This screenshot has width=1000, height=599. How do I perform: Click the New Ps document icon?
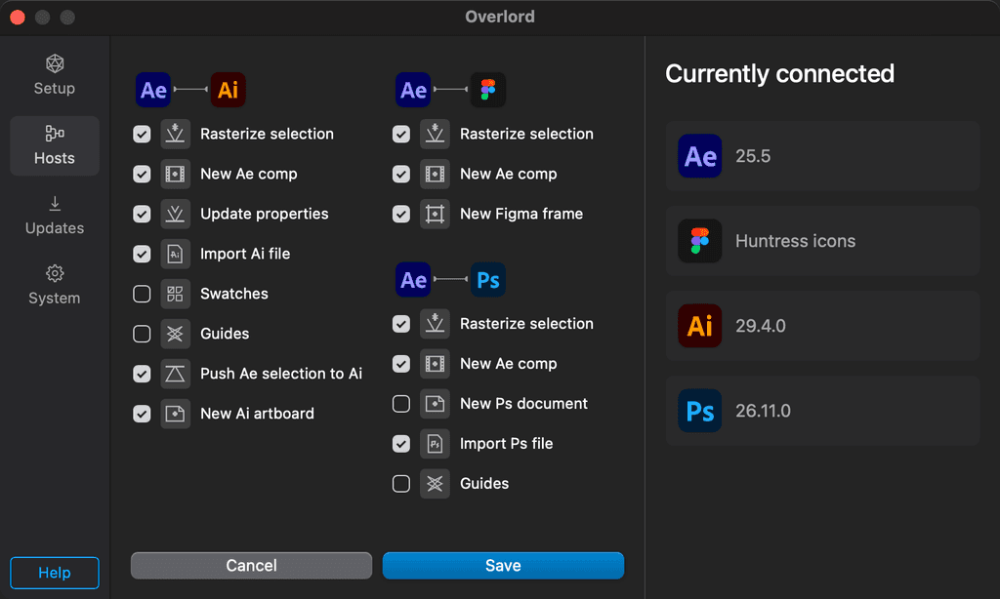click(x=436, y=404)
